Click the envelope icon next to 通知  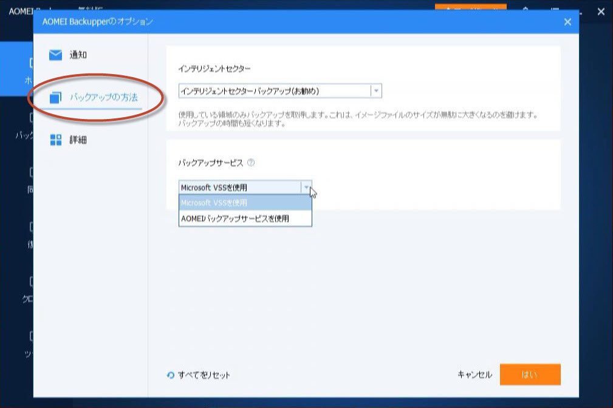pyautogui.click(x=55, y=55)
